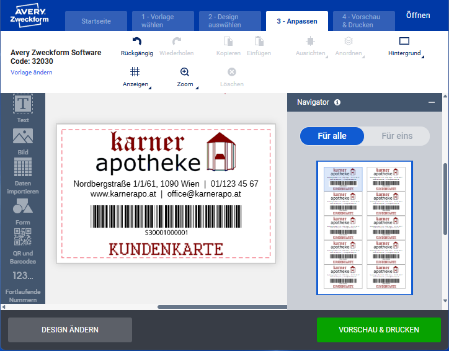Click the vertical scrollbar thumb at right
Image resolution: width=449 pixels, height=351 pixels.
point(445,198)
